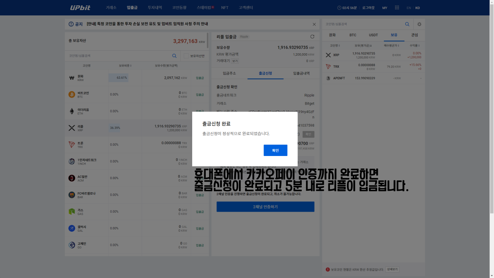Click the GoChain GO coin icon
494x278 pixels.
click(x=71, y=245)
